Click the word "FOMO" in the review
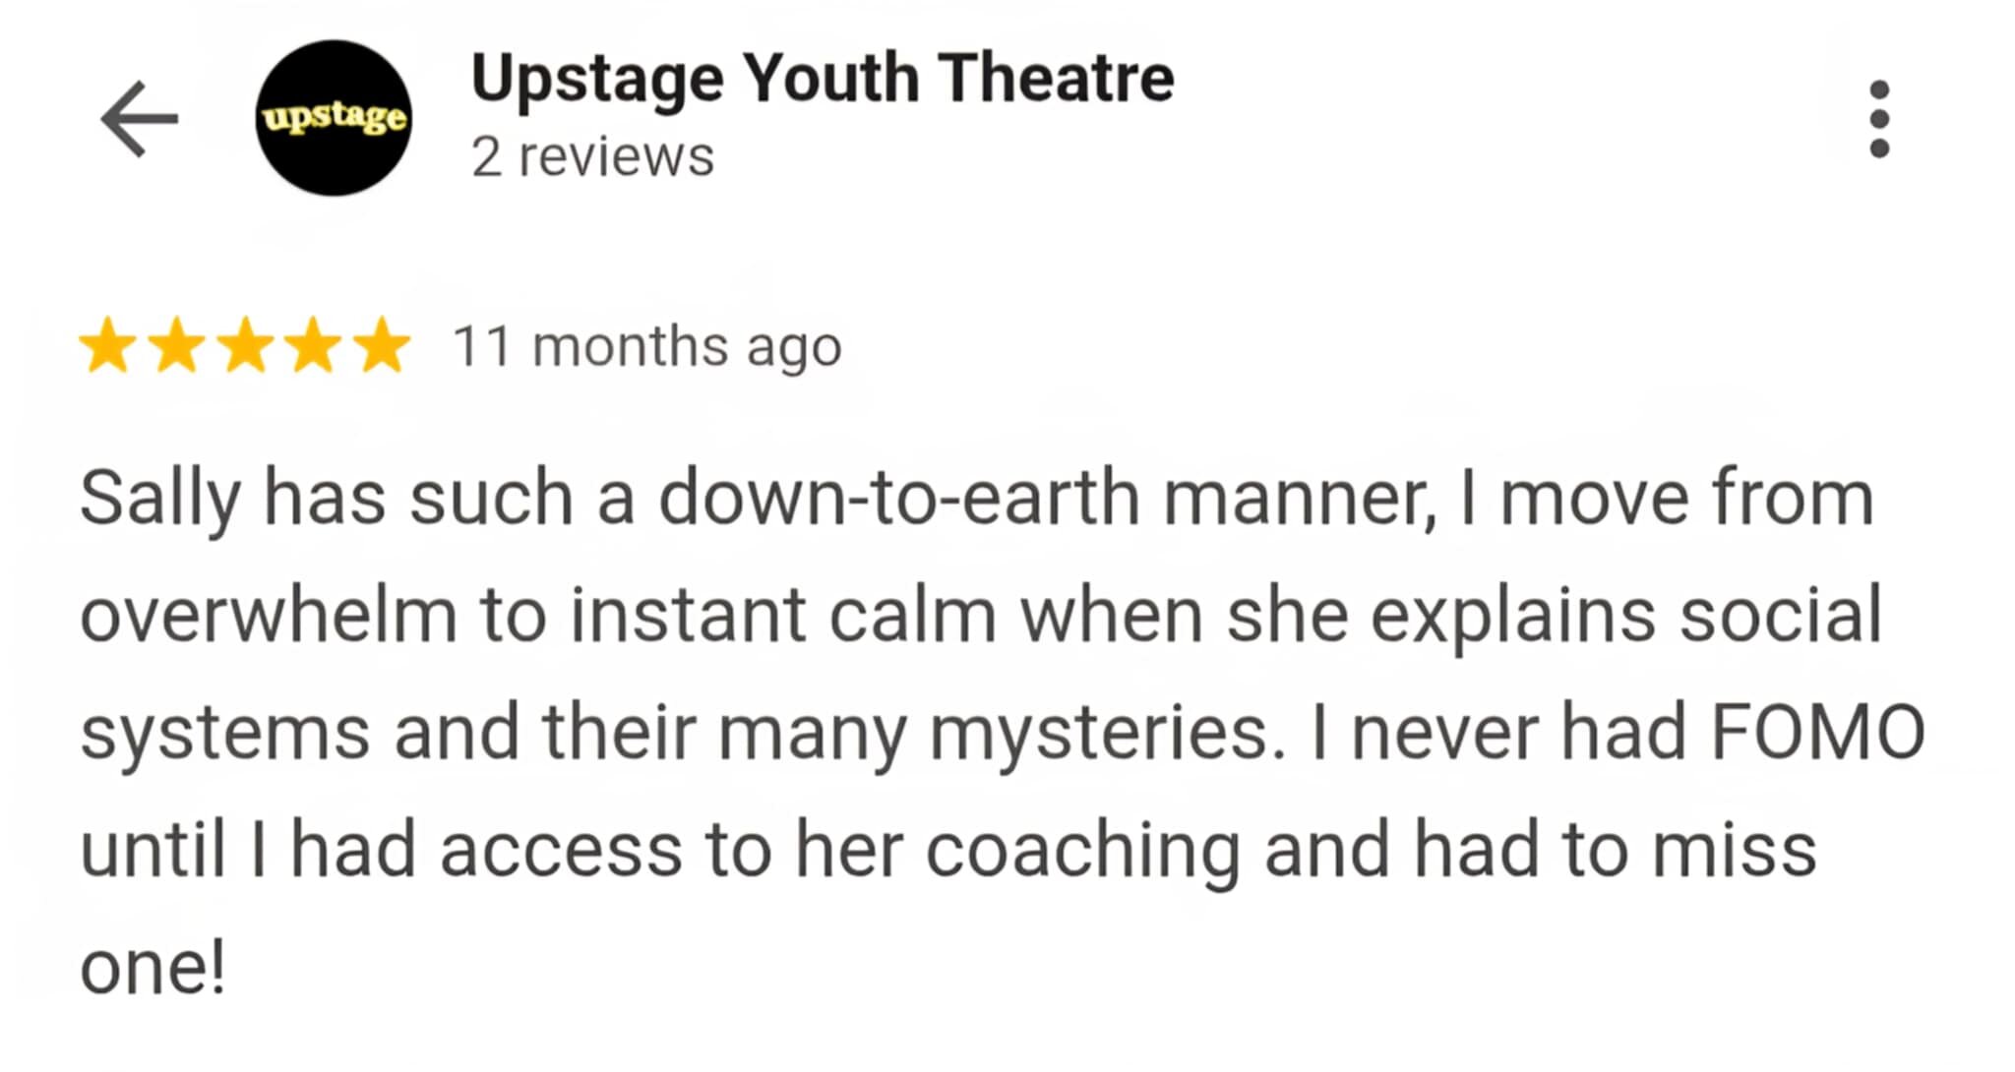The width and height of the screenshot is (2015, 1072). [x=1817, y=733]
